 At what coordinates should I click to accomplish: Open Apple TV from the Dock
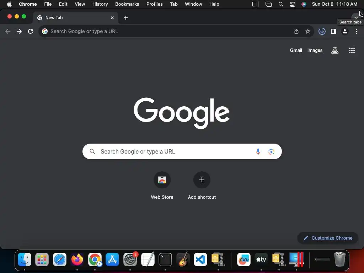point(261,259)
